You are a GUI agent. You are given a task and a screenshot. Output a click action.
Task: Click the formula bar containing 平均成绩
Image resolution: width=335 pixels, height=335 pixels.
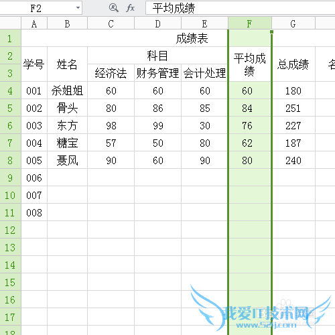(x=241, y=8)
